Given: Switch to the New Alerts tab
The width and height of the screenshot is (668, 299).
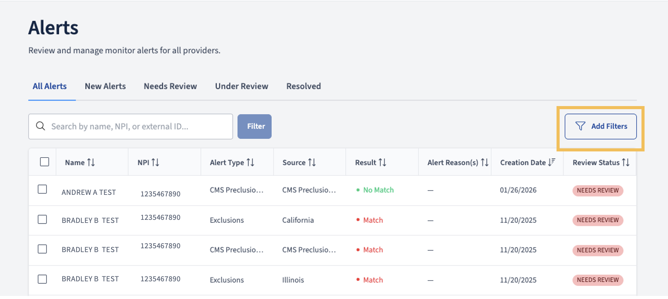Looking at the screenshot, I should point(105,86).
